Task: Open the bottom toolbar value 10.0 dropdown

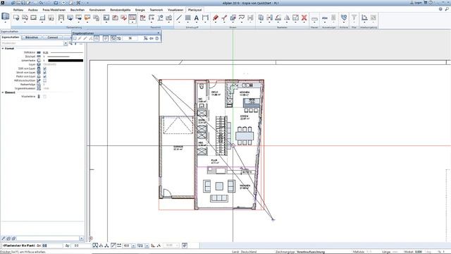Action: coord(133,246)
